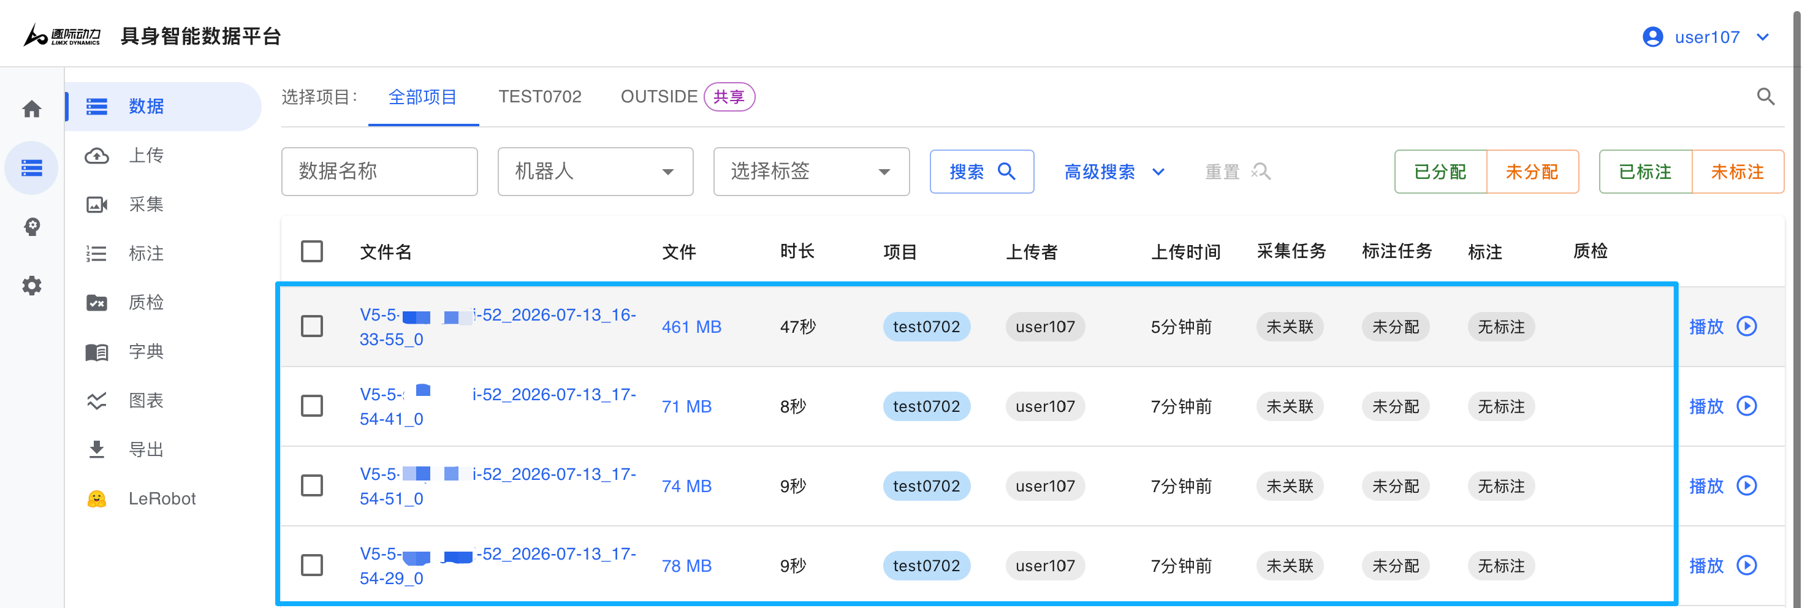Expand 高级搜索 advanced search
The width and height of the screenshot is (1802, 608).
(x=1114, y=172)
